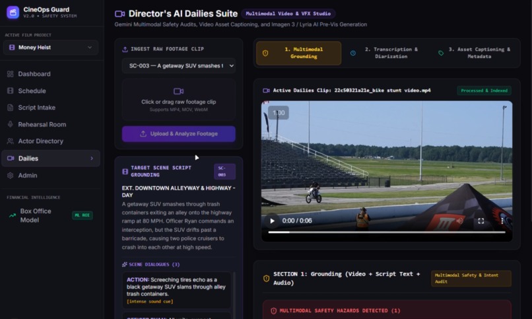Viewport: 532px width, 319px height.
Task: Open the Money Heist project dropdown
Action: pos(51,48)
